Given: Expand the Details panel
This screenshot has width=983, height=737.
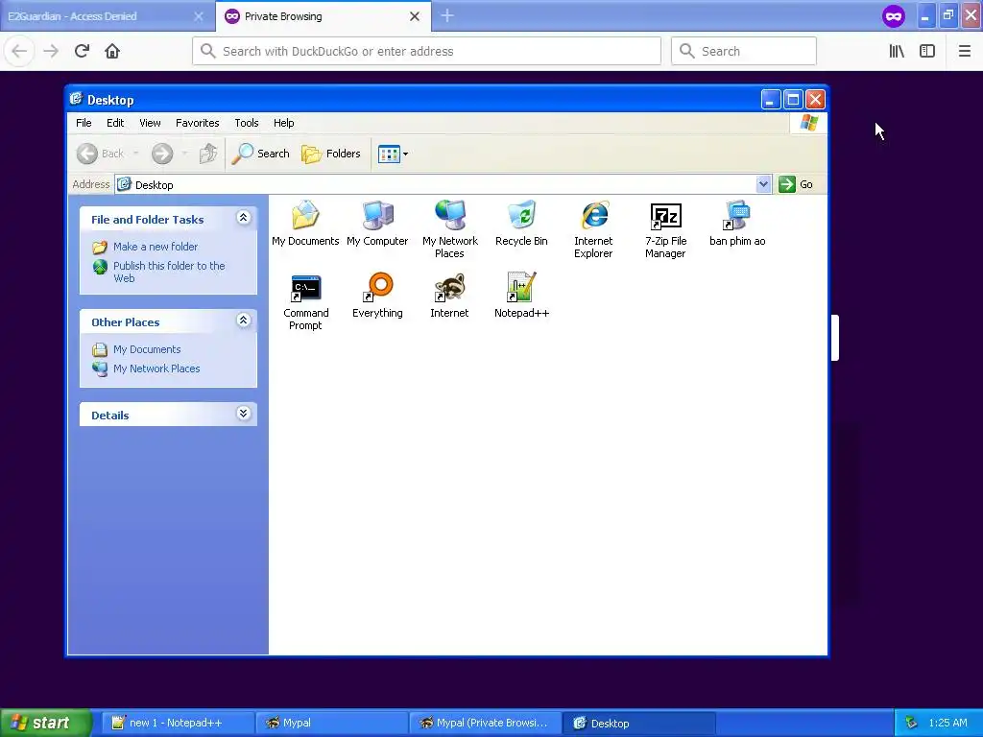Looking at the screenshot, I should click(243, 413).
